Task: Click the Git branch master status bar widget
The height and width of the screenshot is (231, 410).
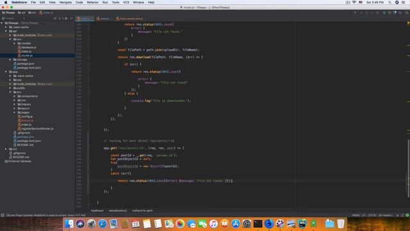Action: point(386,216)
